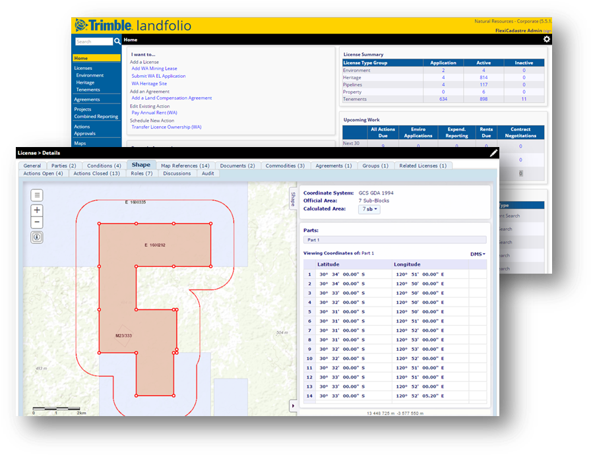Click the Trimble landfolio logo
Screen dimensions: 591x455
[133, 26]
